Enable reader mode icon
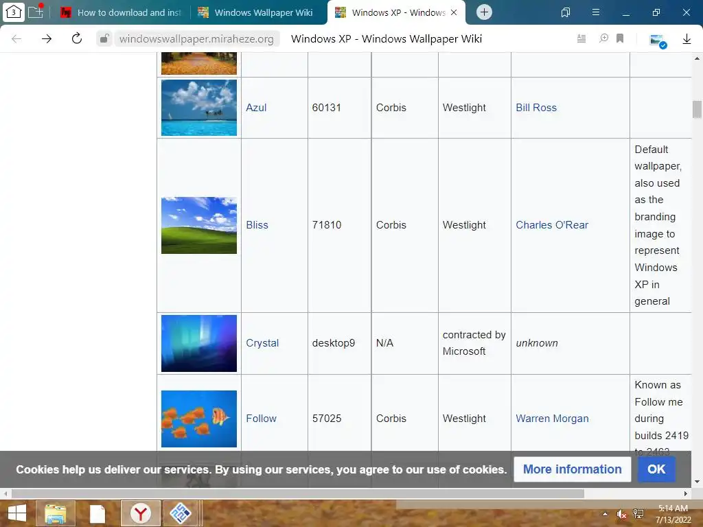This screenshot has height=527, width=703. point(581,38)
